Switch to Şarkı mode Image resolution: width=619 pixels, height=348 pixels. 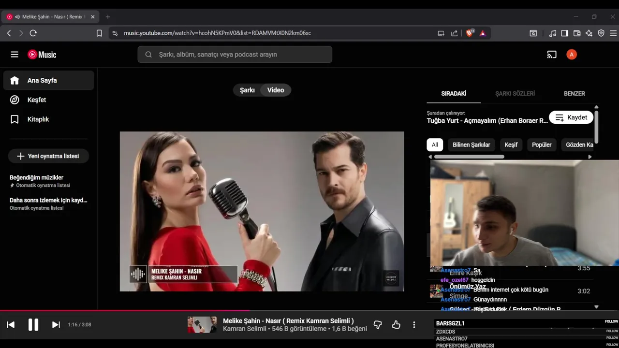click(247, 90)
